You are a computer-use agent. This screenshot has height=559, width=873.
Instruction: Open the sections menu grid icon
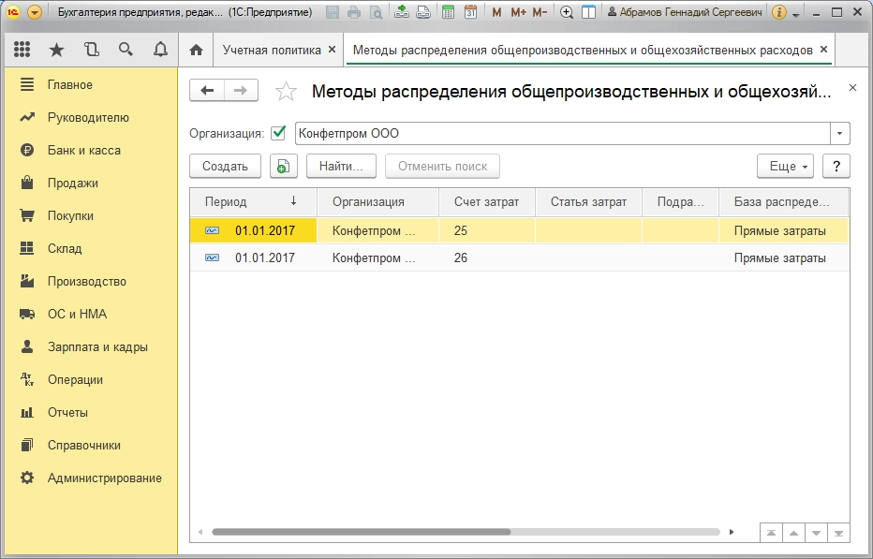[22, 50]
